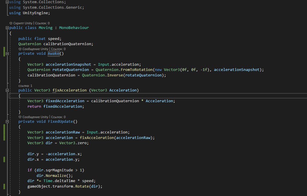Click 'MonoBehaviour' base class name
307x196 pixels.
74,28
